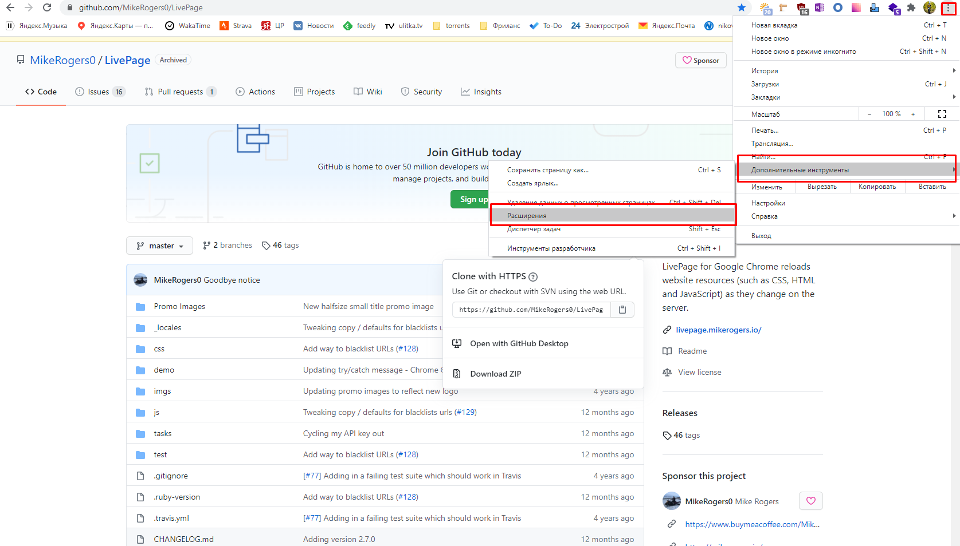This screenshot has width=960, height=546.
Task: Open the Яндекс.Карты bookmark
Action: pos(115,26)
